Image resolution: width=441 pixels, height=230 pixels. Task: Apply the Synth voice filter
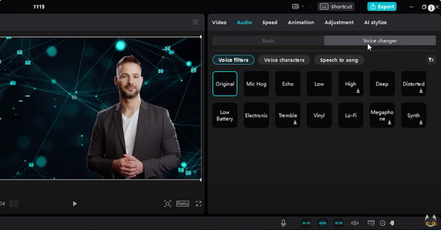click(414, 115)
